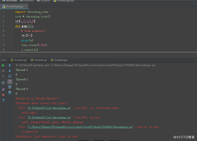Viewport: 197px width, 141px height.
Task: Toggle scroll to end of output
Action: (10, 82)
